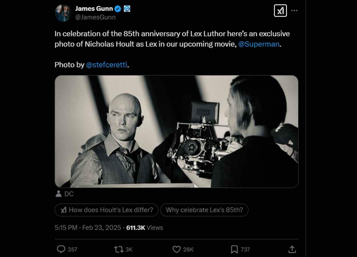Viewport: 357px width, 257px height.
Task: Open James Gunn's profile avatar
Action: [x=63, y=13]
